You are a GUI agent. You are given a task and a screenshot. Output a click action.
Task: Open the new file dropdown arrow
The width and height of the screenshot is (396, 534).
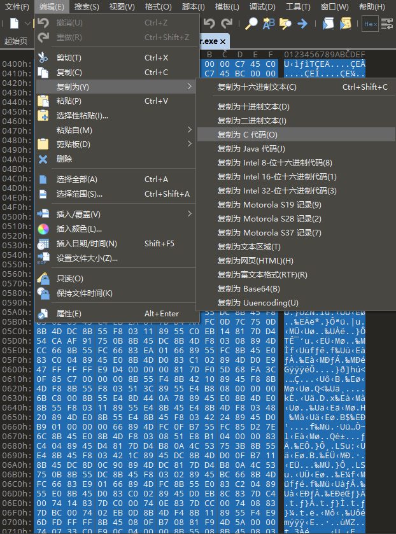coord(27,24)
